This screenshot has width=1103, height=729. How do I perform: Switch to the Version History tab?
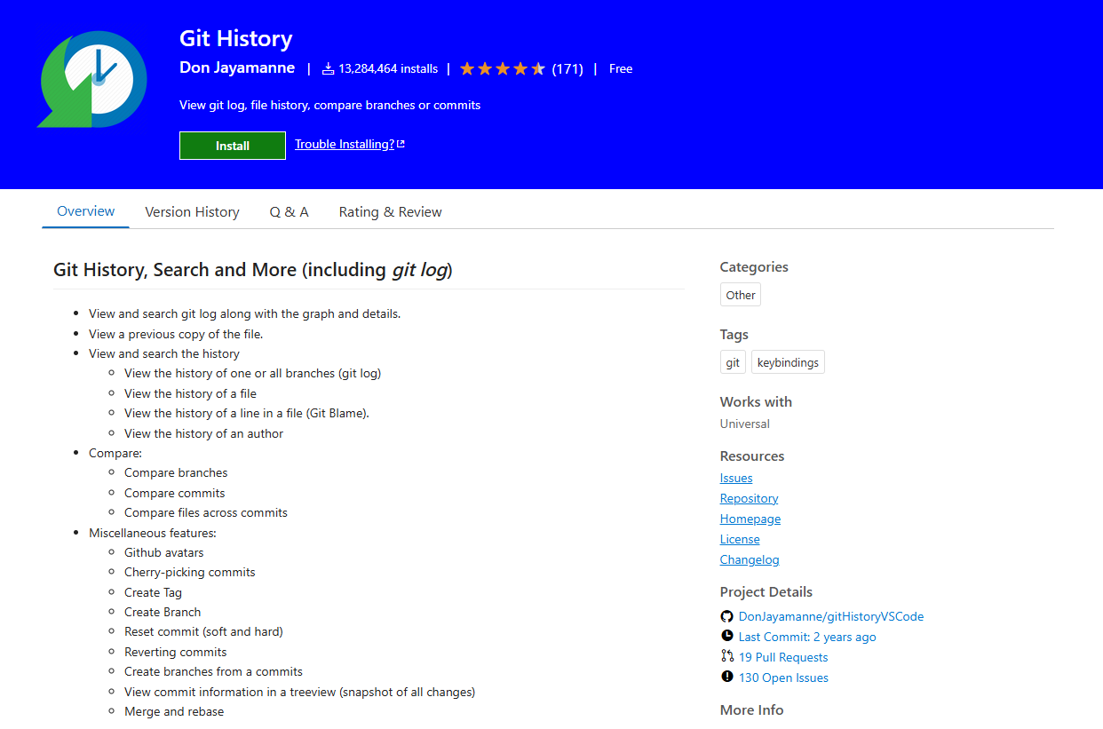192,212
